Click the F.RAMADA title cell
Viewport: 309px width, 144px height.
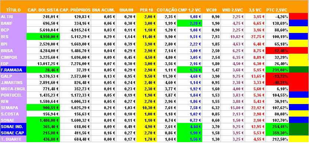click(13, 70)
